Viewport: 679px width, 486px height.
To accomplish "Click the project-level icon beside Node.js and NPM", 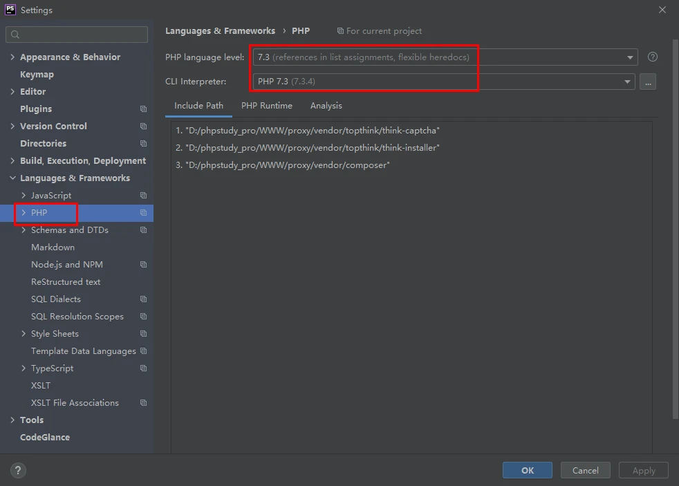I will pos(143,265).
